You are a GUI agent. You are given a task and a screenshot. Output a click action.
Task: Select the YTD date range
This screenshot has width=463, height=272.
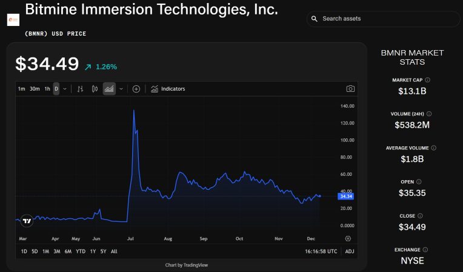click(x=81, y=251)
